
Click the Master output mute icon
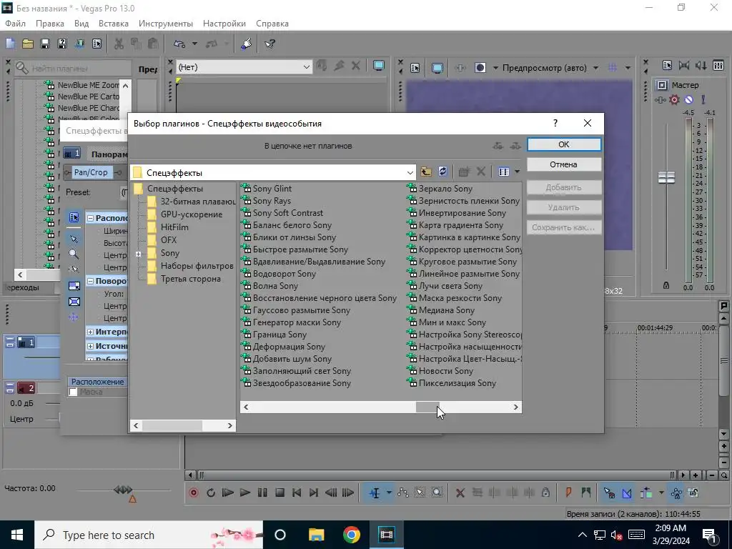(x=688, y=99)
